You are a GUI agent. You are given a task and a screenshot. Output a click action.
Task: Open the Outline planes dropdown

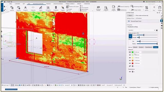coord(118,85)
